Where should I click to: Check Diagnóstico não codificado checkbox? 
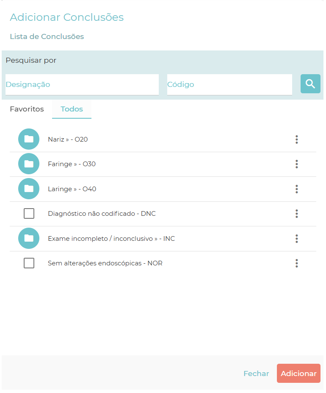(x=29, y=214)
